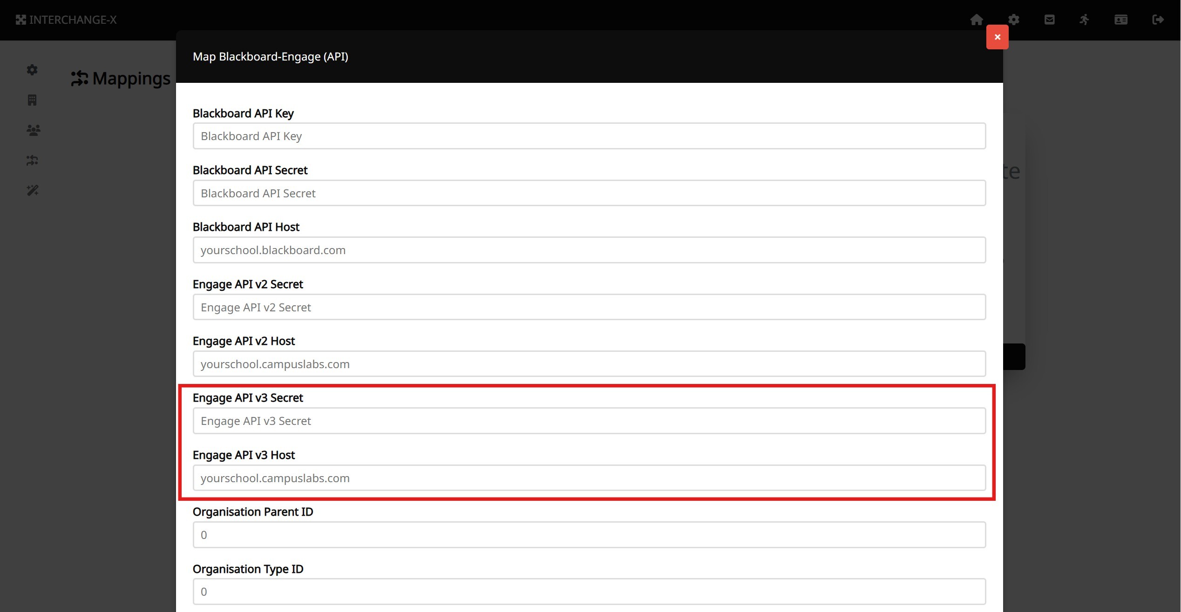The width and height of the screenshot is (1181, 612).
Task: Focus the Engage API v3 Host input
Action: [589, 478]
